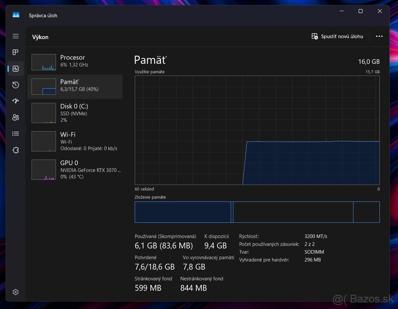Open the three-dot more options menu
This screenshot has height=309, width=398.
379,37
